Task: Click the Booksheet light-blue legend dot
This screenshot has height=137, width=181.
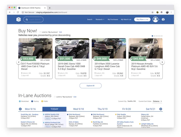Action: [20, 101]
